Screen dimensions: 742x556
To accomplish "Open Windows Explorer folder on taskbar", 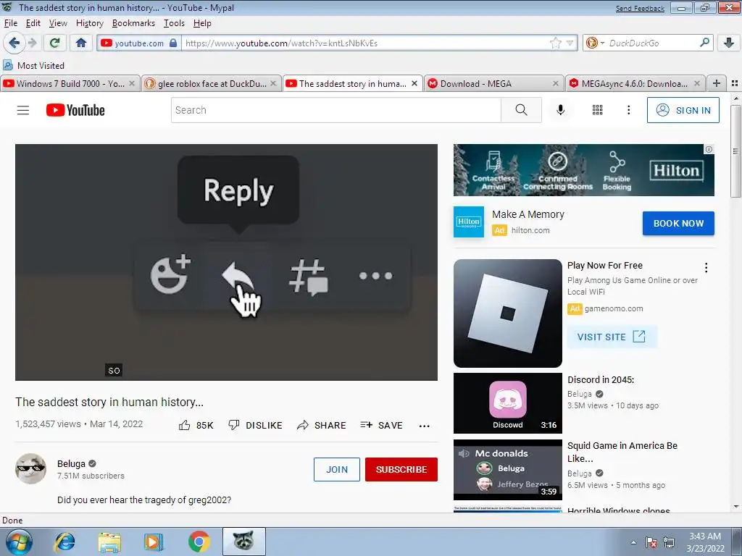I will pos(110,542).
